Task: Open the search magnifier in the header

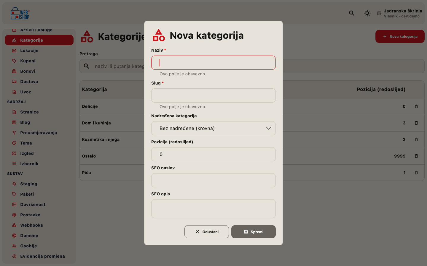Action: click(352, 13)
